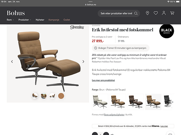Open the store locator pin icon
Image resolution: width=181 pixels, height=135 pixels.
[x=147, y=13]
